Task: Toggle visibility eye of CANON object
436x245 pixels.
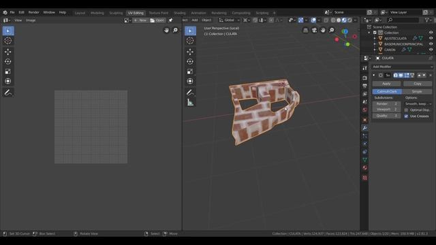Action: coord(431,50)
